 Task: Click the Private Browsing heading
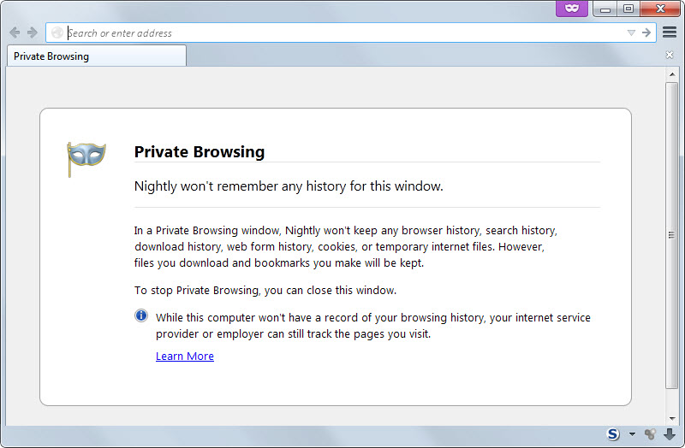[200, 152]
